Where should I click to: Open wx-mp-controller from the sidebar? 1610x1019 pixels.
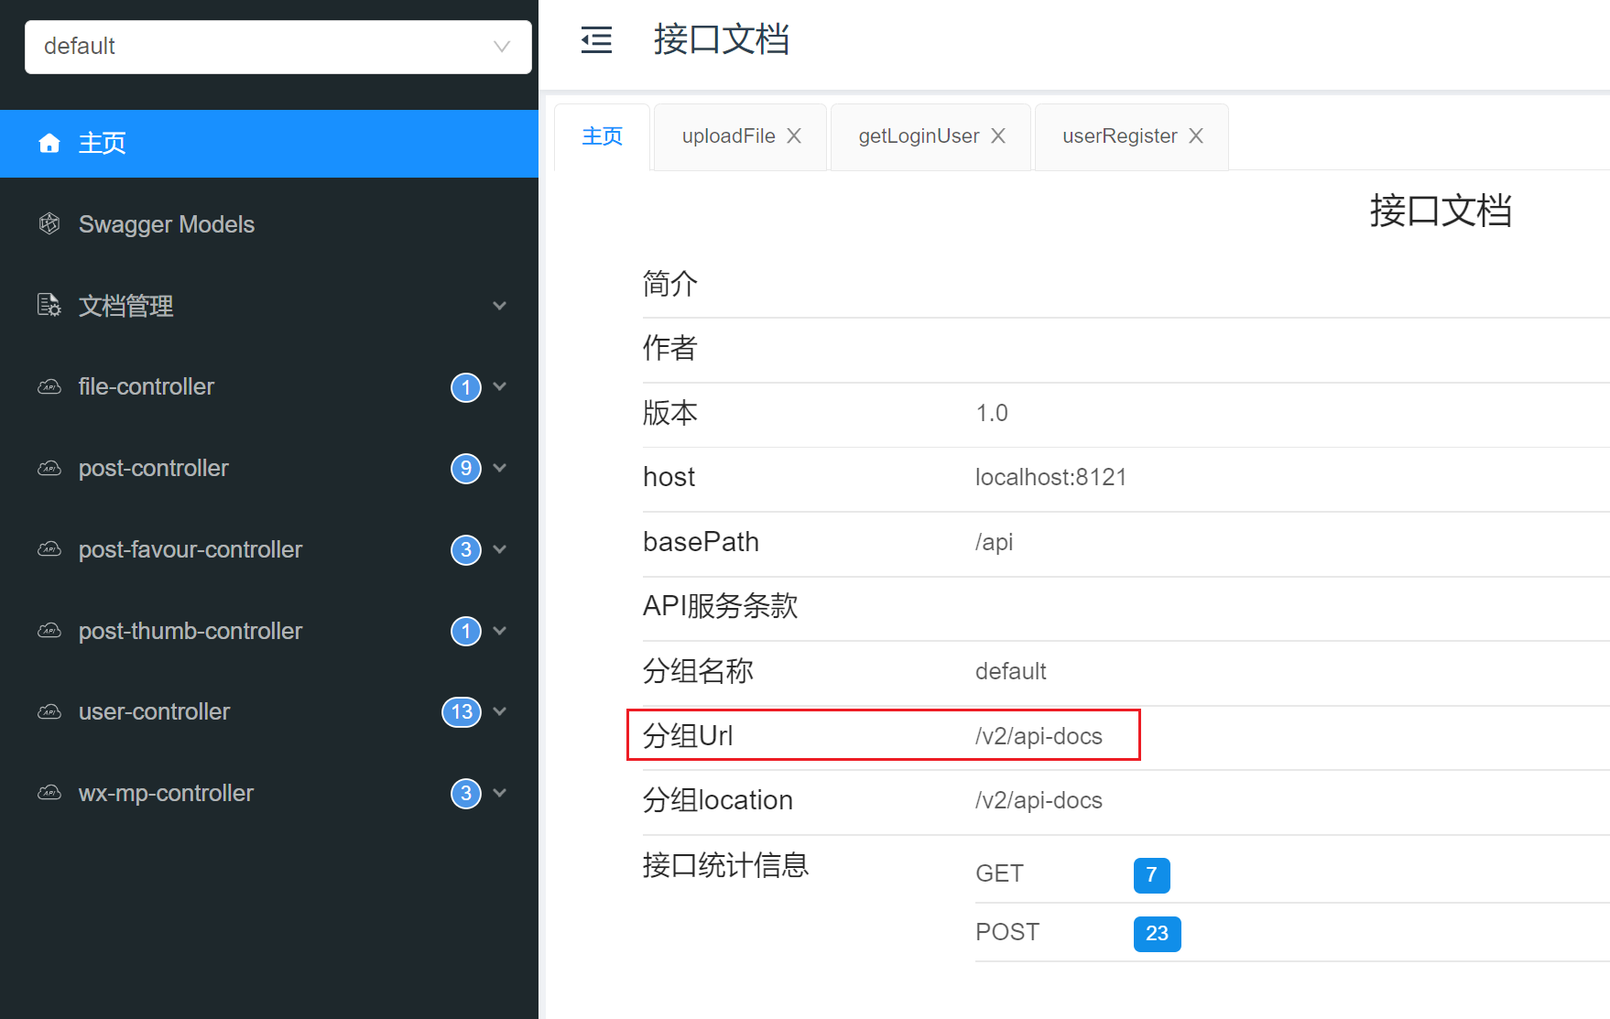pyautogui.click(x=166, y=793)
